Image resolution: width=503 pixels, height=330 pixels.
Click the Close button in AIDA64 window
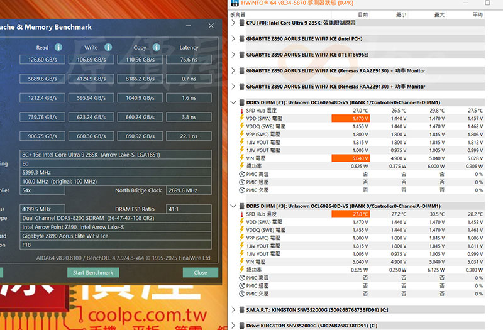click(x=200, y=273)
